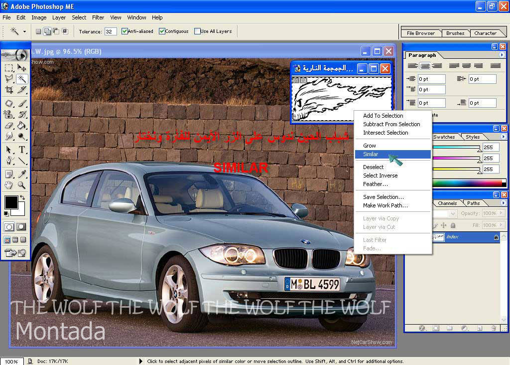Image resolution: width=510 pixels, height=365 pixels.
Task: Select the Magic Wand tool in toolbox
Action: pyautogui.click(x=21, y=78)
